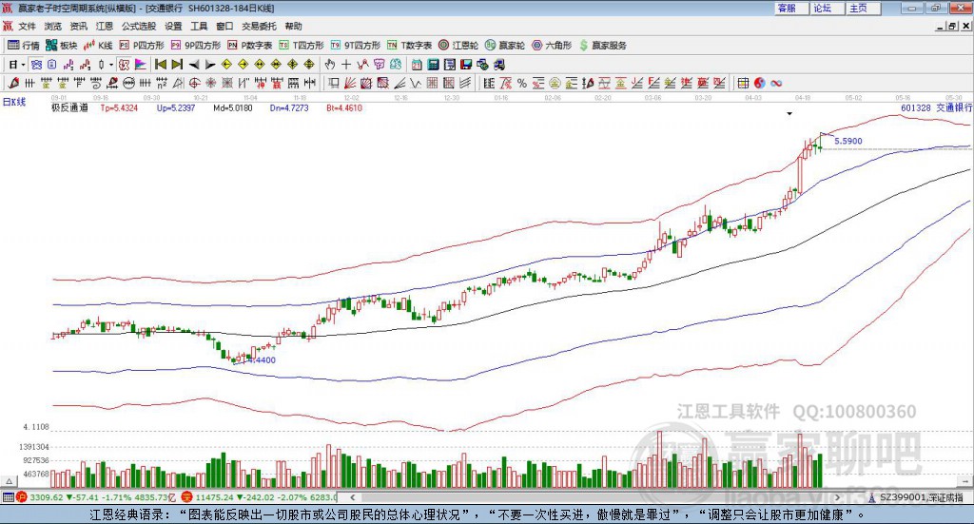Screen dimensions: 974x524
Task: Open T数字表 tool
Action: point(409,46)
